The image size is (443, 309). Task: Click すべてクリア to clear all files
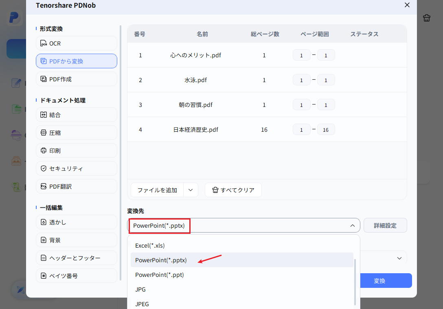(x=233, y=190)
